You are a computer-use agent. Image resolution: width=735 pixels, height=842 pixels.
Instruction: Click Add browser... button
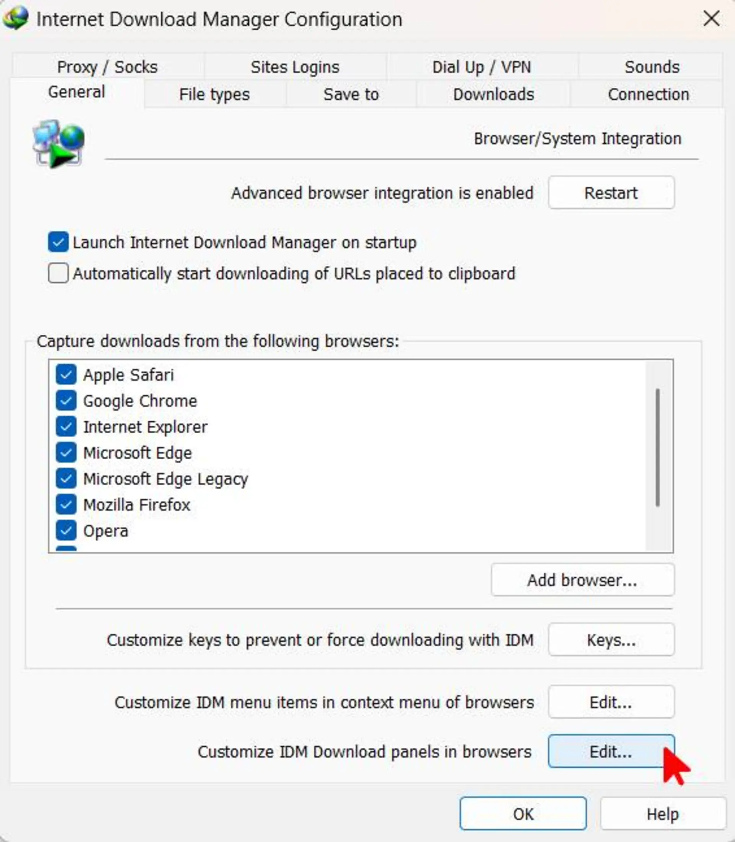(x=582, y=580)
